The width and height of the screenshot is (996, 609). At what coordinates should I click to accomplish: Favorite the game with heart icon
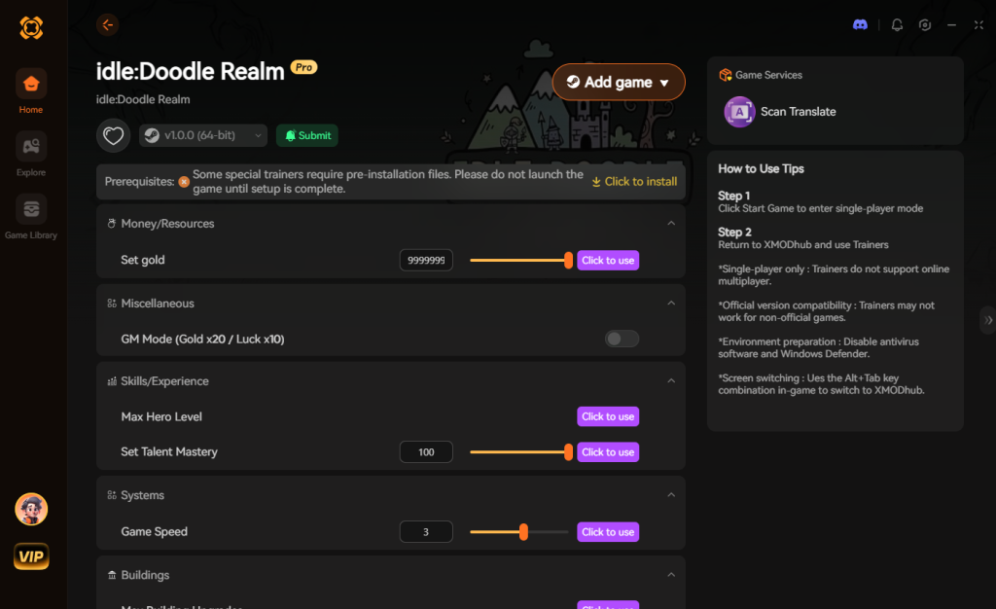113,135
